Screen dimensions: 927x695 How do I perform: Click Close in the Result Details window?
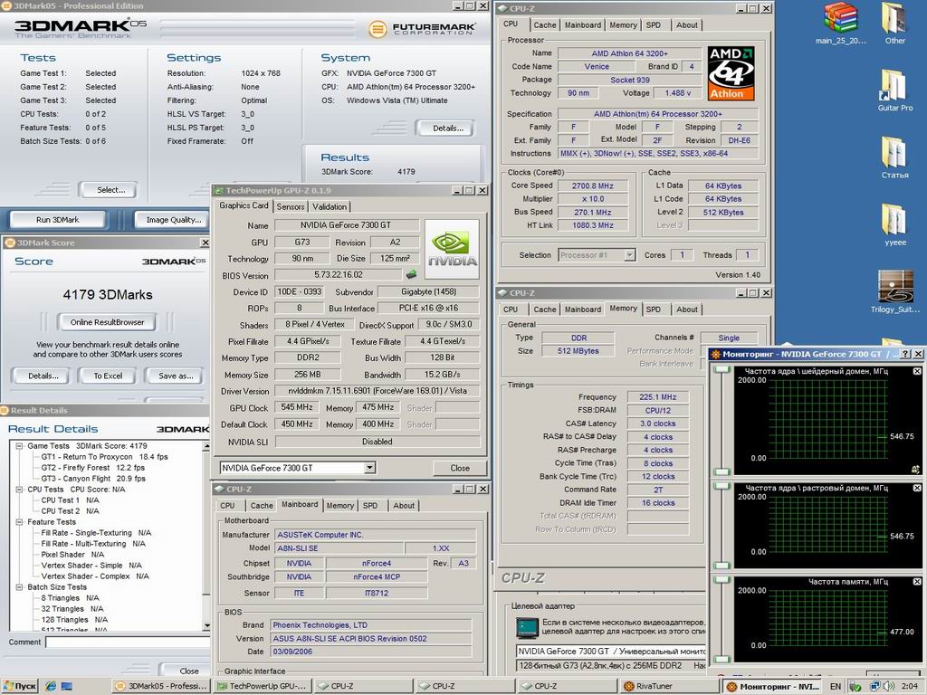click(188, 671)
